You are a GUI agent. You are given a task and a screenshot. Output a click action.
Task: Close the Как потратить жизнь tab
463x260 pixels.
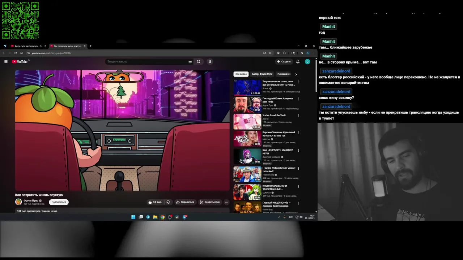coord(85,46)
